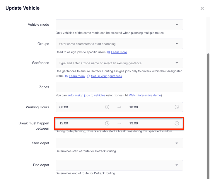Expand the Geofences dropdown arrow
Screen dimensions: 210x179
point(177,63)
